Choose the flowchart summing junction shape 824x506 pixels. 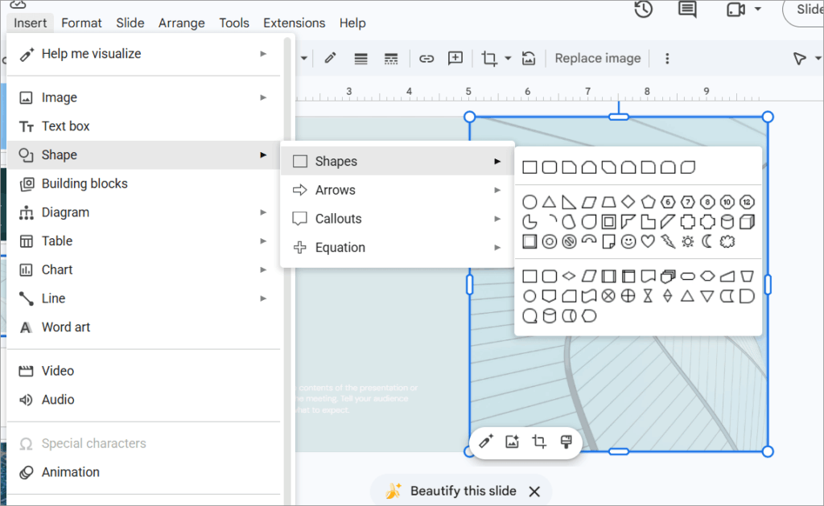(x=608, y=296)
